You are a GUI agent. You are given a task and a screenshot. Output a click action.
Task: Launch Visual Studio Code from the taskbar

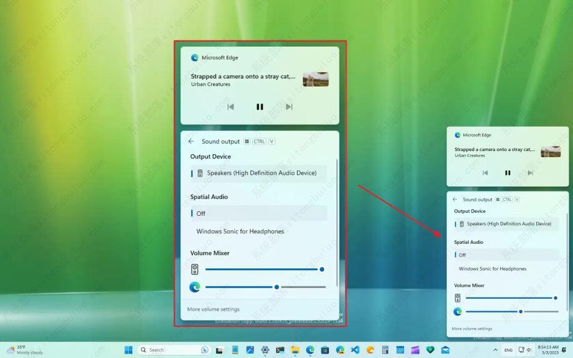(x=355, y=350)
